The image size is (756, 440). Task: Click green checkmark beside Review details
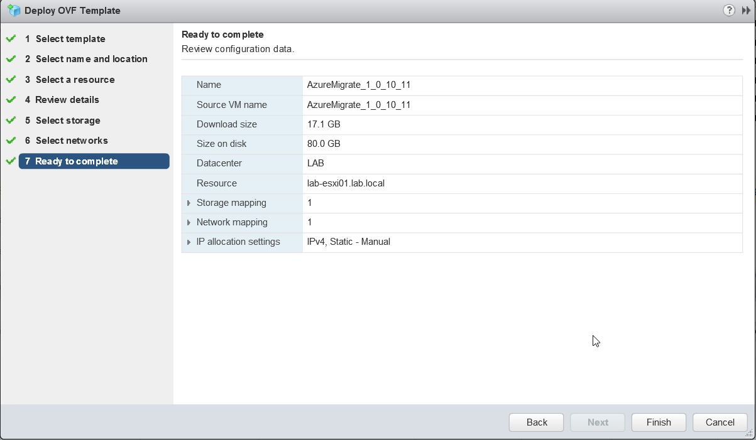point(11,100)
